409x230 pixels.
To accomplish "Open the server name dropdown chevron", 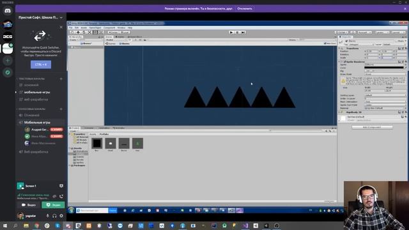I will tap(61, 17).
